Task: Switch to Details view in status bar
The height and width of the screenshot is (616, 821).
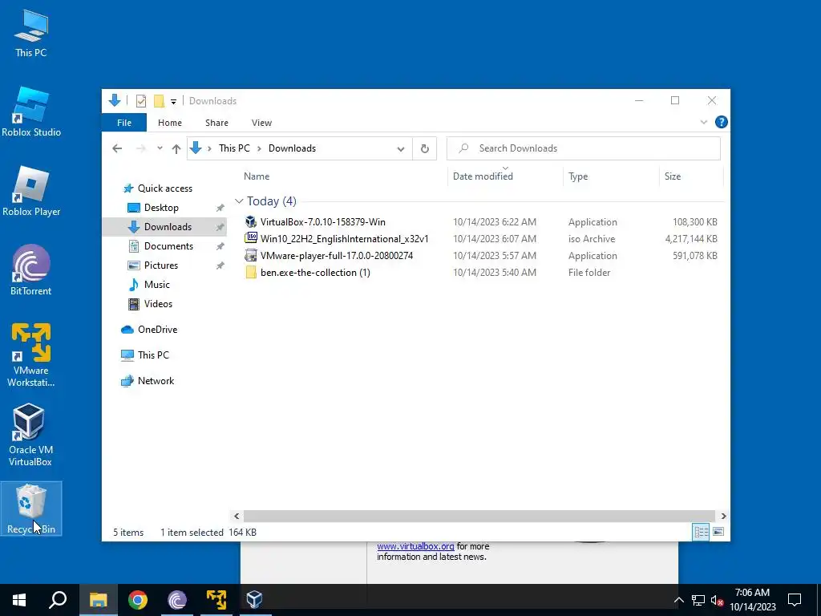Action: point(701,533)
